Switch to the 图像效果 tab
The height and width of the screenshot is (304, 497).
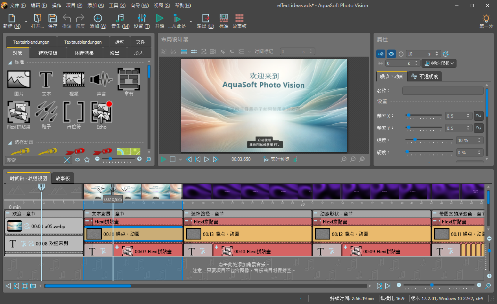[84, 53]
